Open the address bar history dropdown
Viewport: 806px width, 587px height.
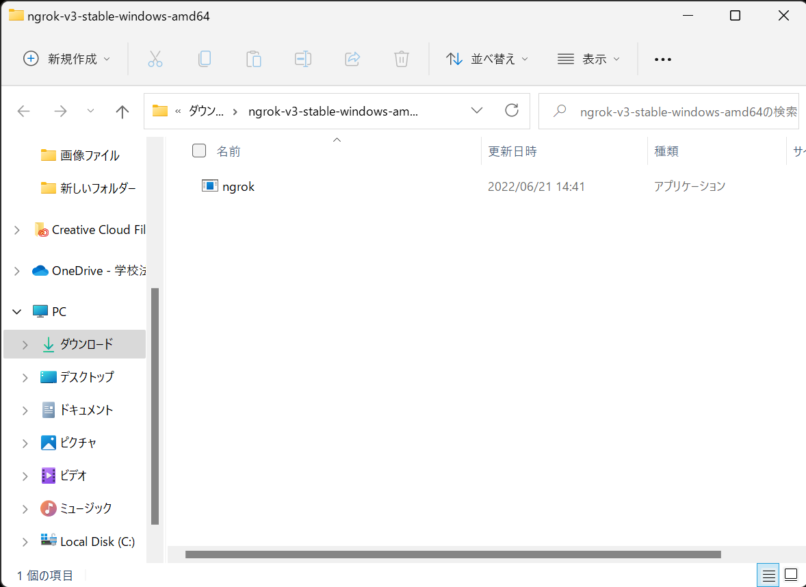477,111
